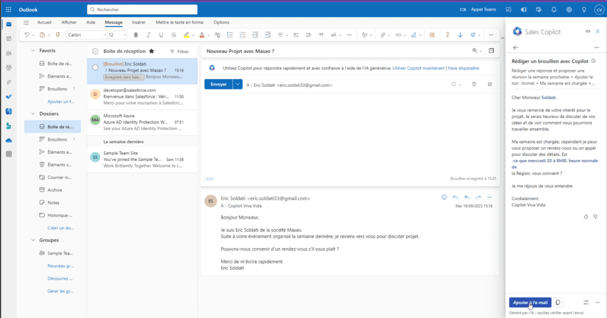The width and height of the screenshot is (607, 318).
Task: Open the Aide tab
Action: 91,23
